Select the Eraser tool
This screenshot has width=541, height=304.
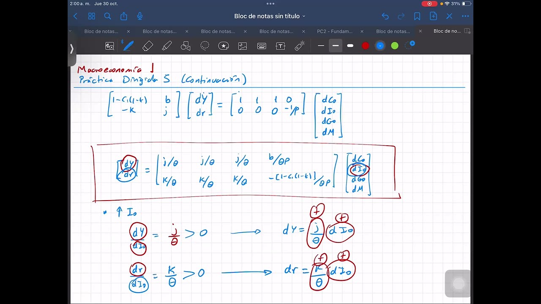[148, 46]
